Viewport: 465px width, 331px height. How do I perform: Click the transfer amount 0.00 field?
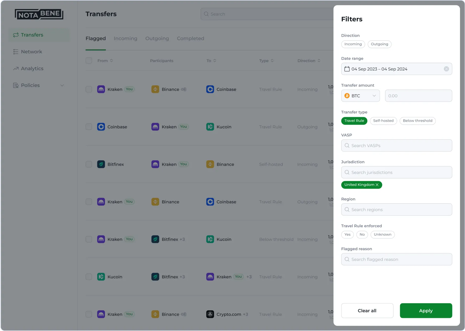(x=418, y=96)
